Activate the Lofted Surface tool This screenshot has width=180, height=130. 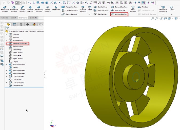point(30,9)
